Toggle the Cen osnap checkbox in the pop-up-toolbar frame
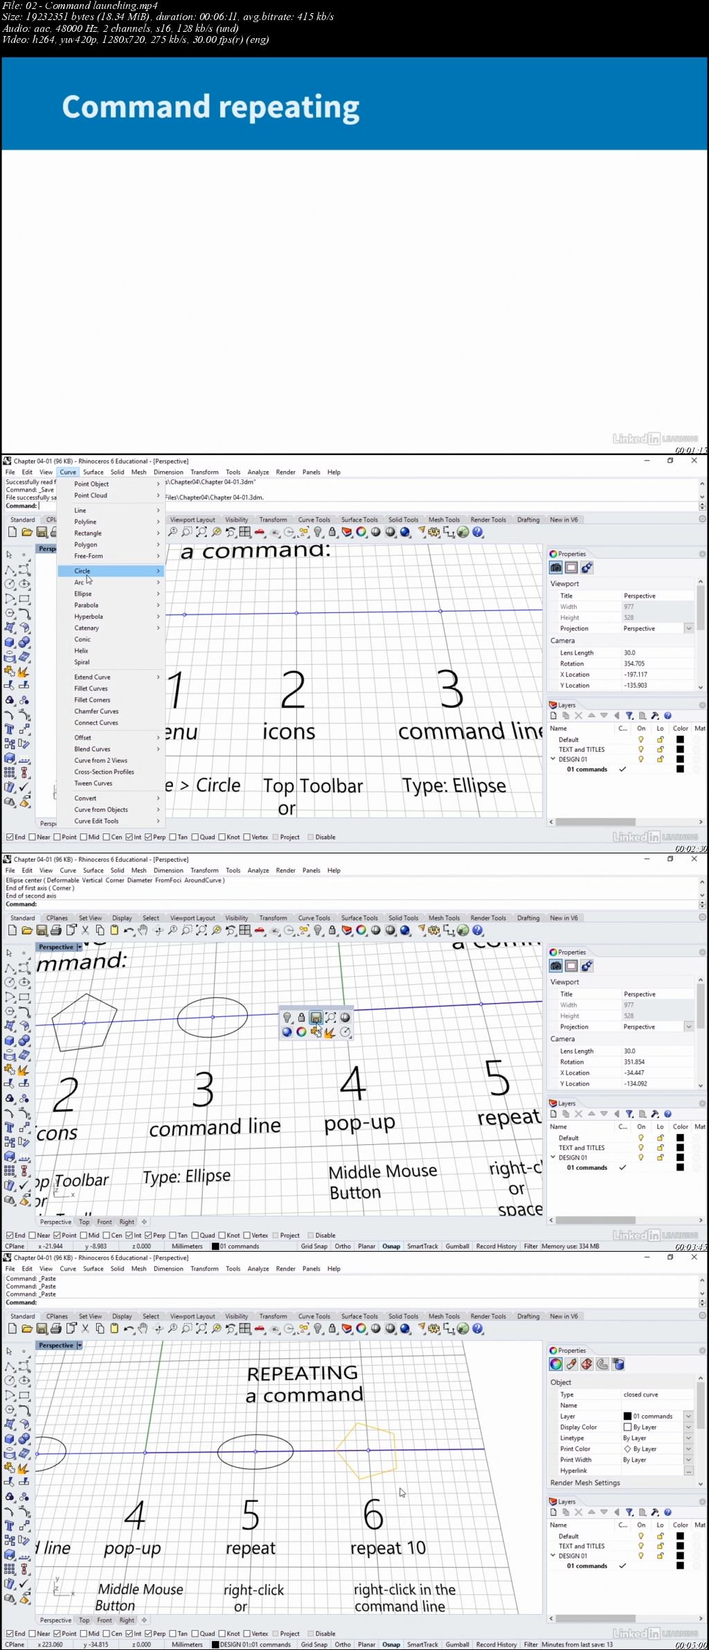Screen dimensions: 709x1650 [x=106, y=1235]
